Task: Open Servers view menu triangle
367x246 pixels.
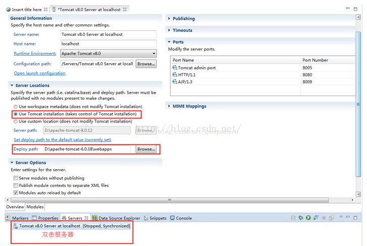Action: [x=341, y=217]
